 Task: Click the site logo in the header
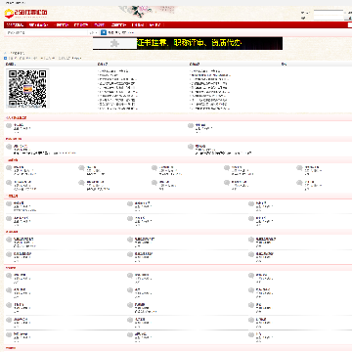[26, 14]
